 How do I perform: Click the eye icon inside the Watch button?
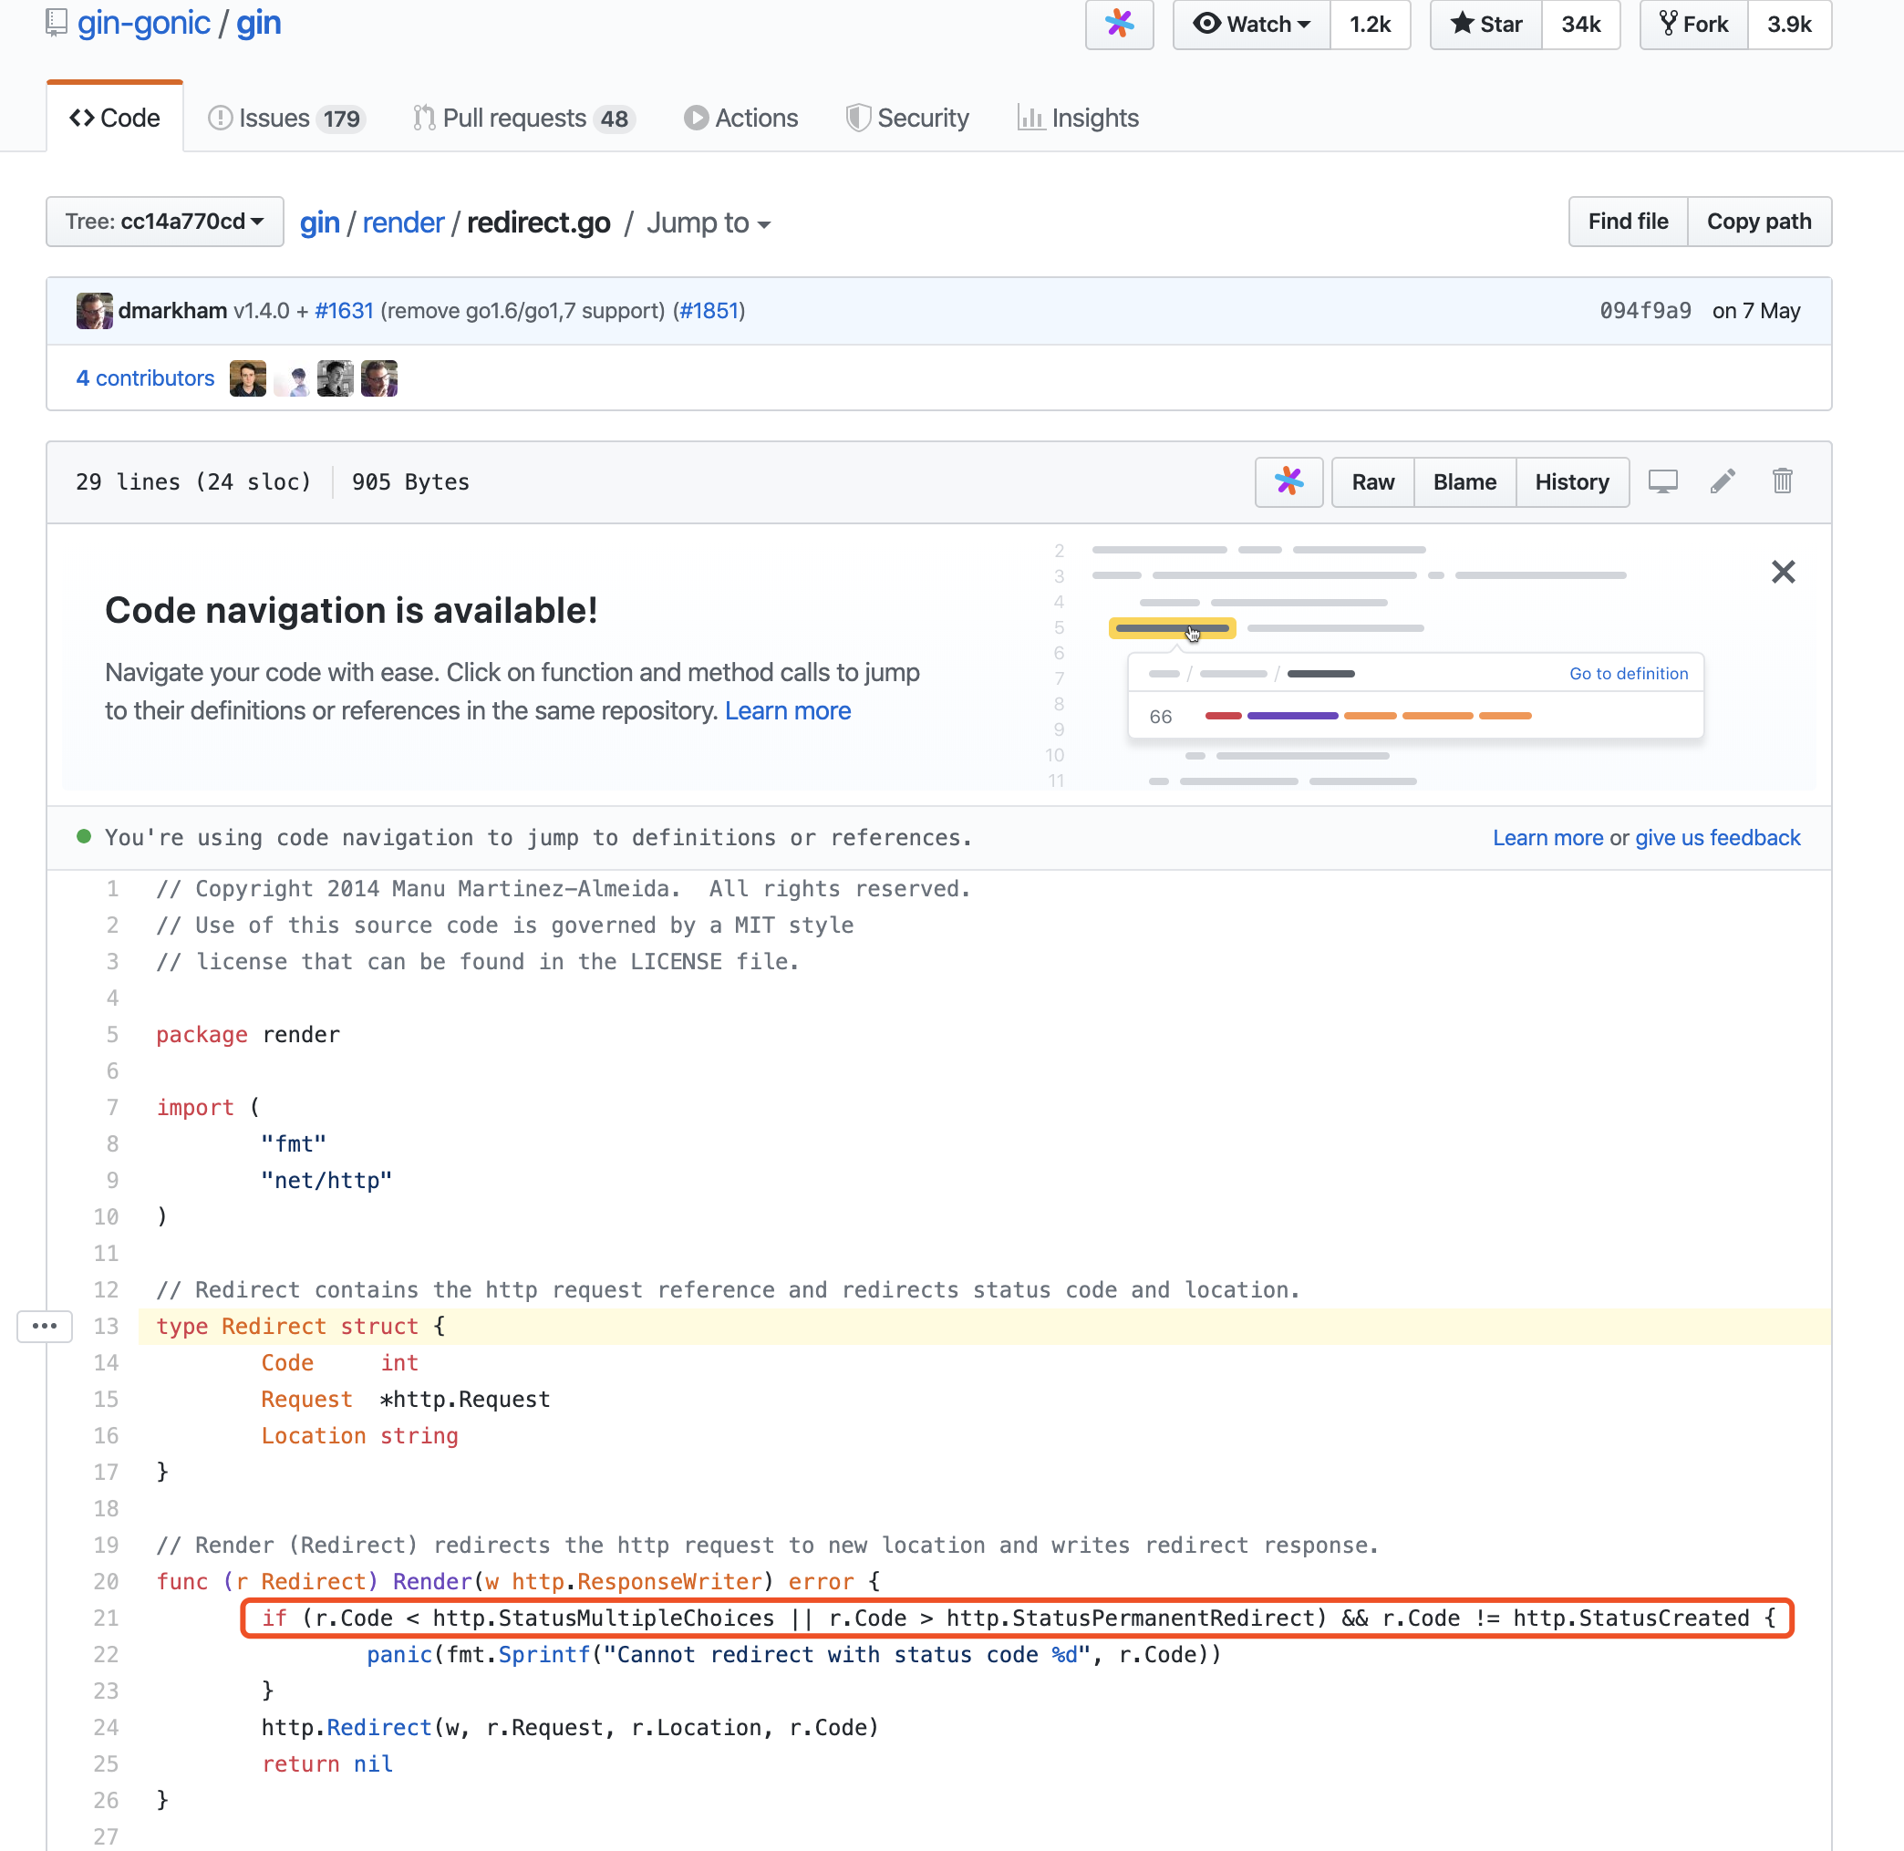(1207, 25)
